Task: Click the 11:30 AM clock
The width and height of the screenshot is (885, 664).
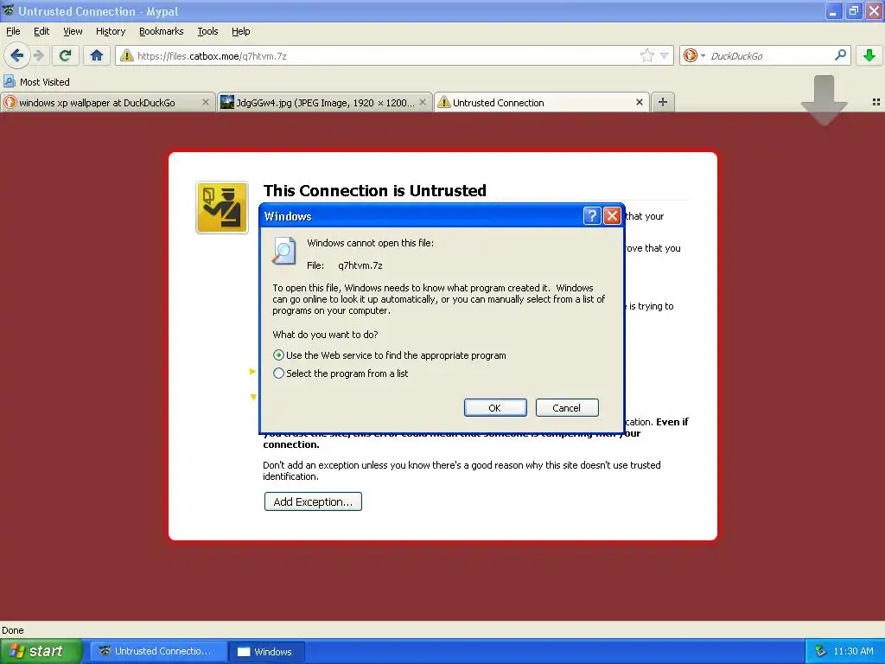Action: click(853, 651)
